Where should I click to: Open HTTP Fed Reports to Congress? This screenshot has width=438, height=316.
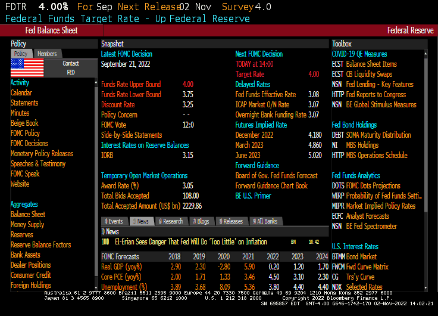[369, 94]
